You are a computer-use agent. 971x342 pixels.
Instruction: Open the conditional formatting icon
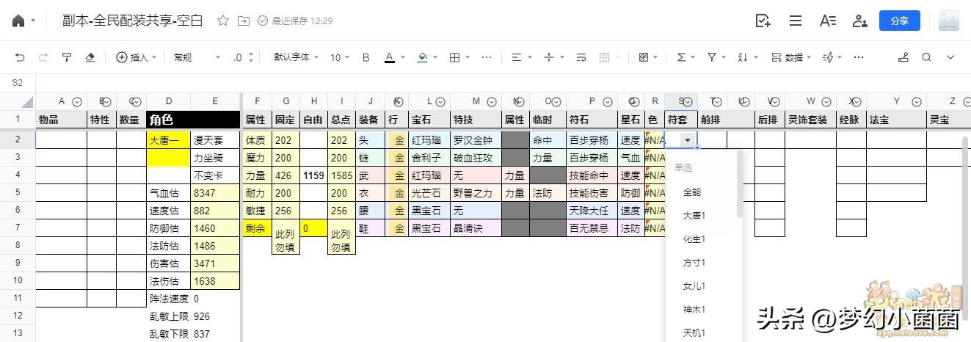click(x=644, y=57)
